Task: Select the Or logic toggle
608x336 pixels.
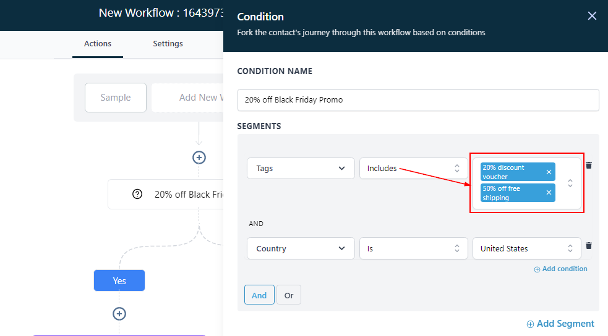Action: (x=289, y=295)
